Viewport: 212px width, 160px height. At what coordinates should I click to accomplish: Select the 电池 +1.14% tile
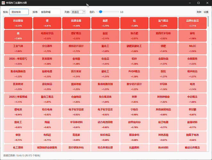pyautogui.click(x=192, y=86)
